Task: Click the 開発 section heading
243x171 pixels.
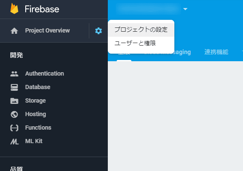Action: pyautogui.click(x=16, y=55)
